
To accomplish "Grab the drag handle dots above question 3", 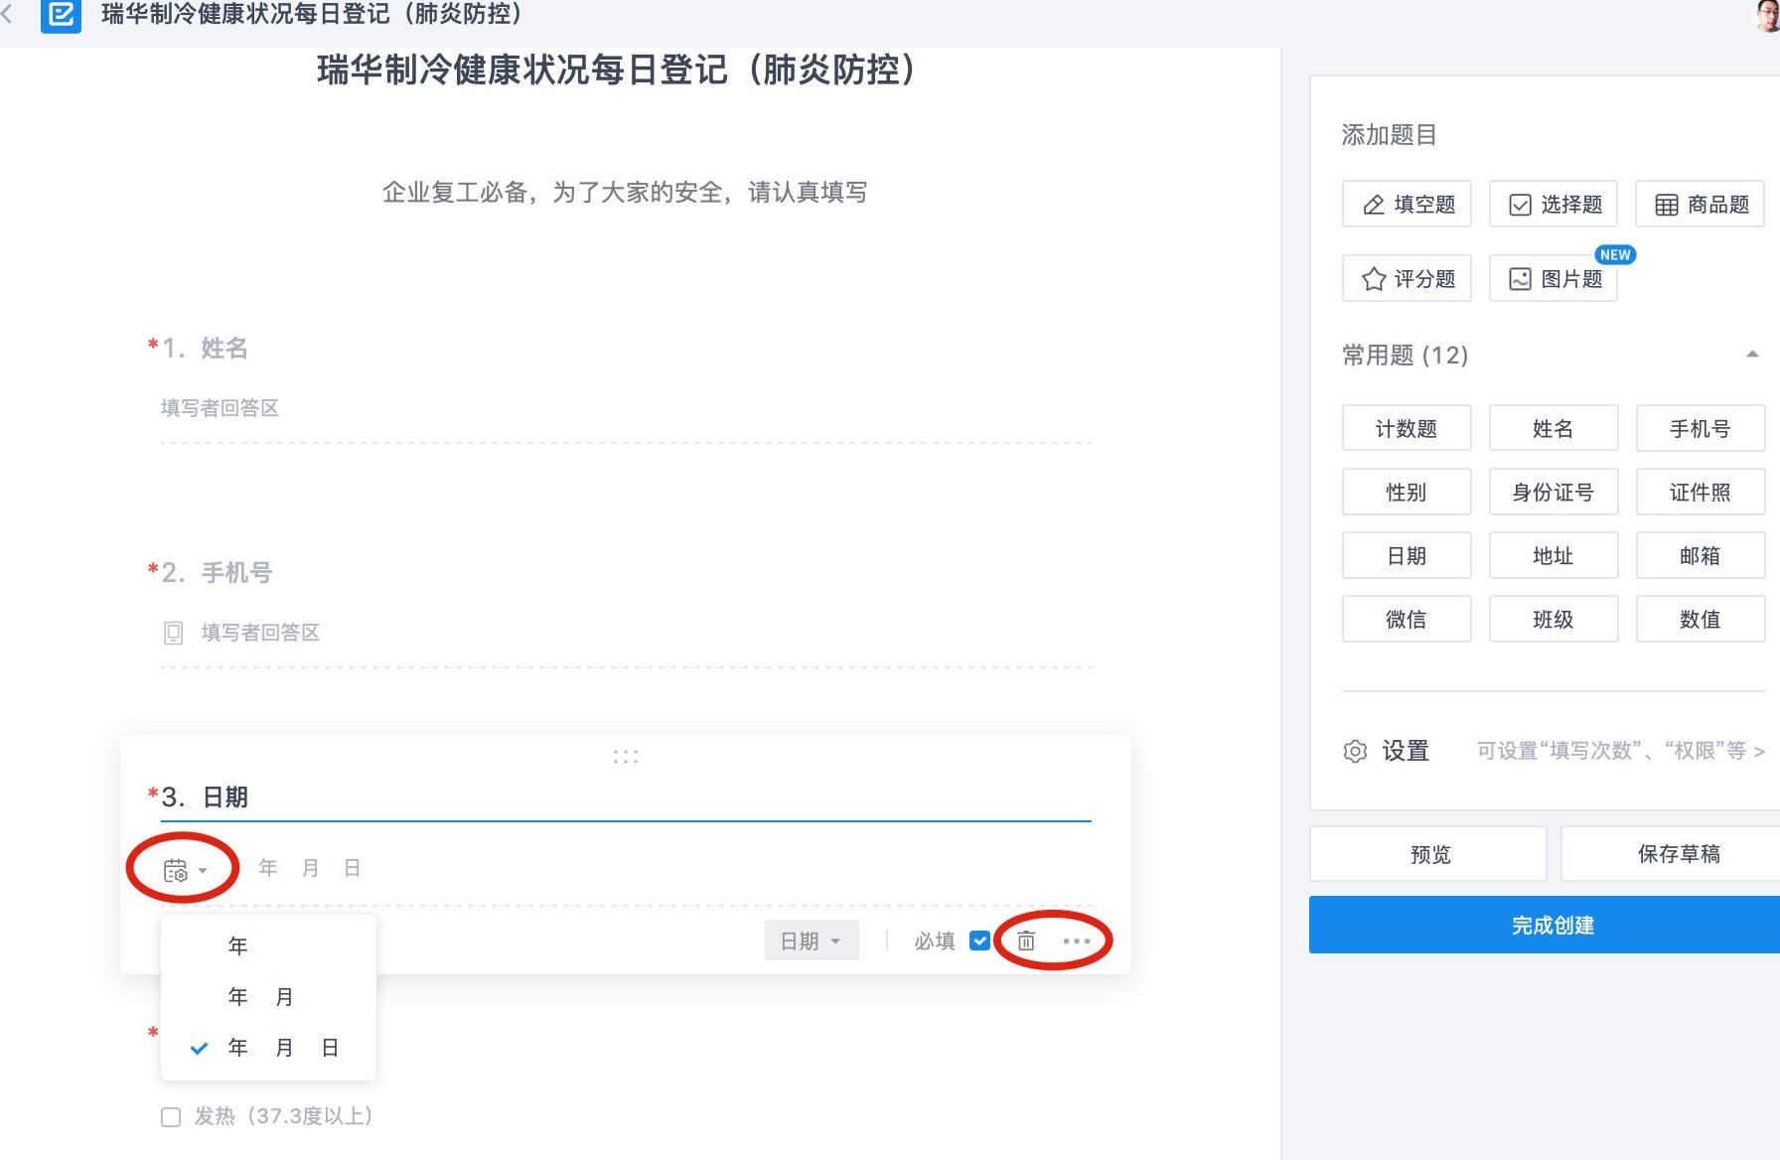I will tap(626, 757).
